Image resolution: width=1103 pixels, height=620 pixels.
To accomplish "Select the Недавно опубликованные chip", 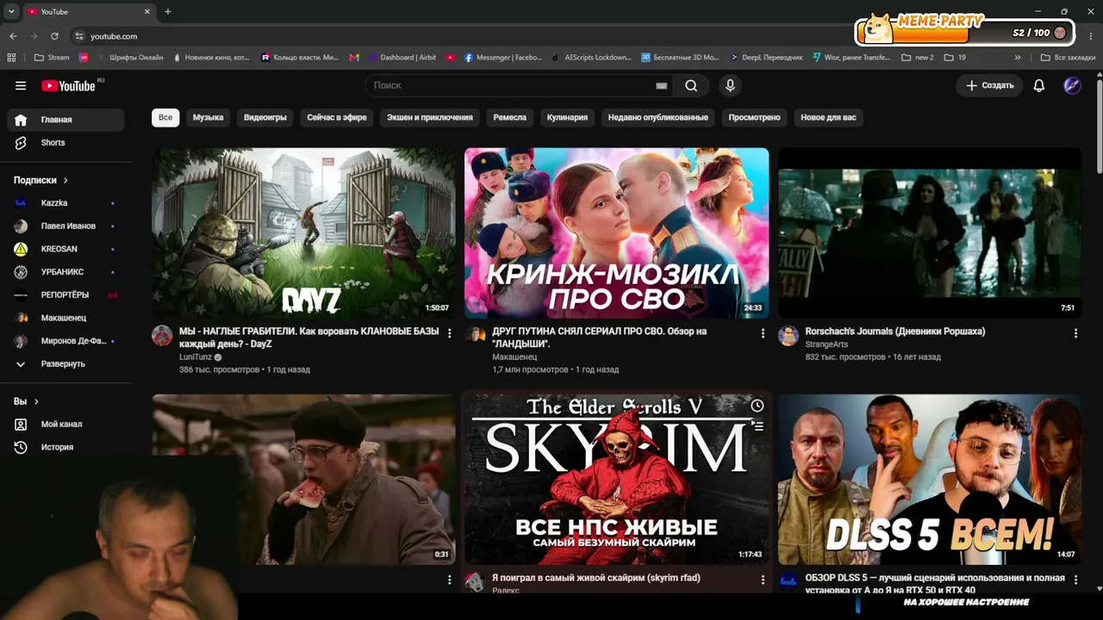I will click(658, 117).
